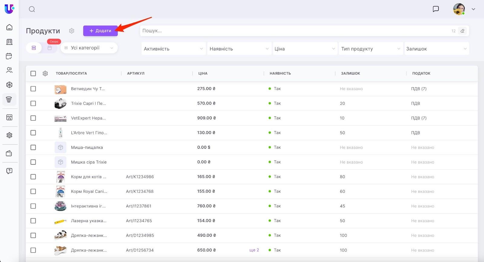
Task: Switch to the list view tab
Action: (34, 48)
